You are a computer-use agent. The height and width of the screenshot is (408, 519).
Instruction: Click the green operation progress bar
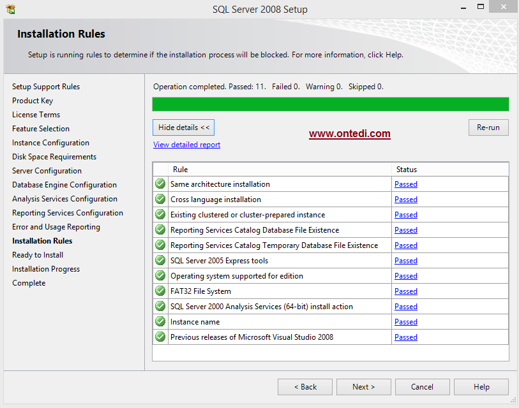coord(330,104)
